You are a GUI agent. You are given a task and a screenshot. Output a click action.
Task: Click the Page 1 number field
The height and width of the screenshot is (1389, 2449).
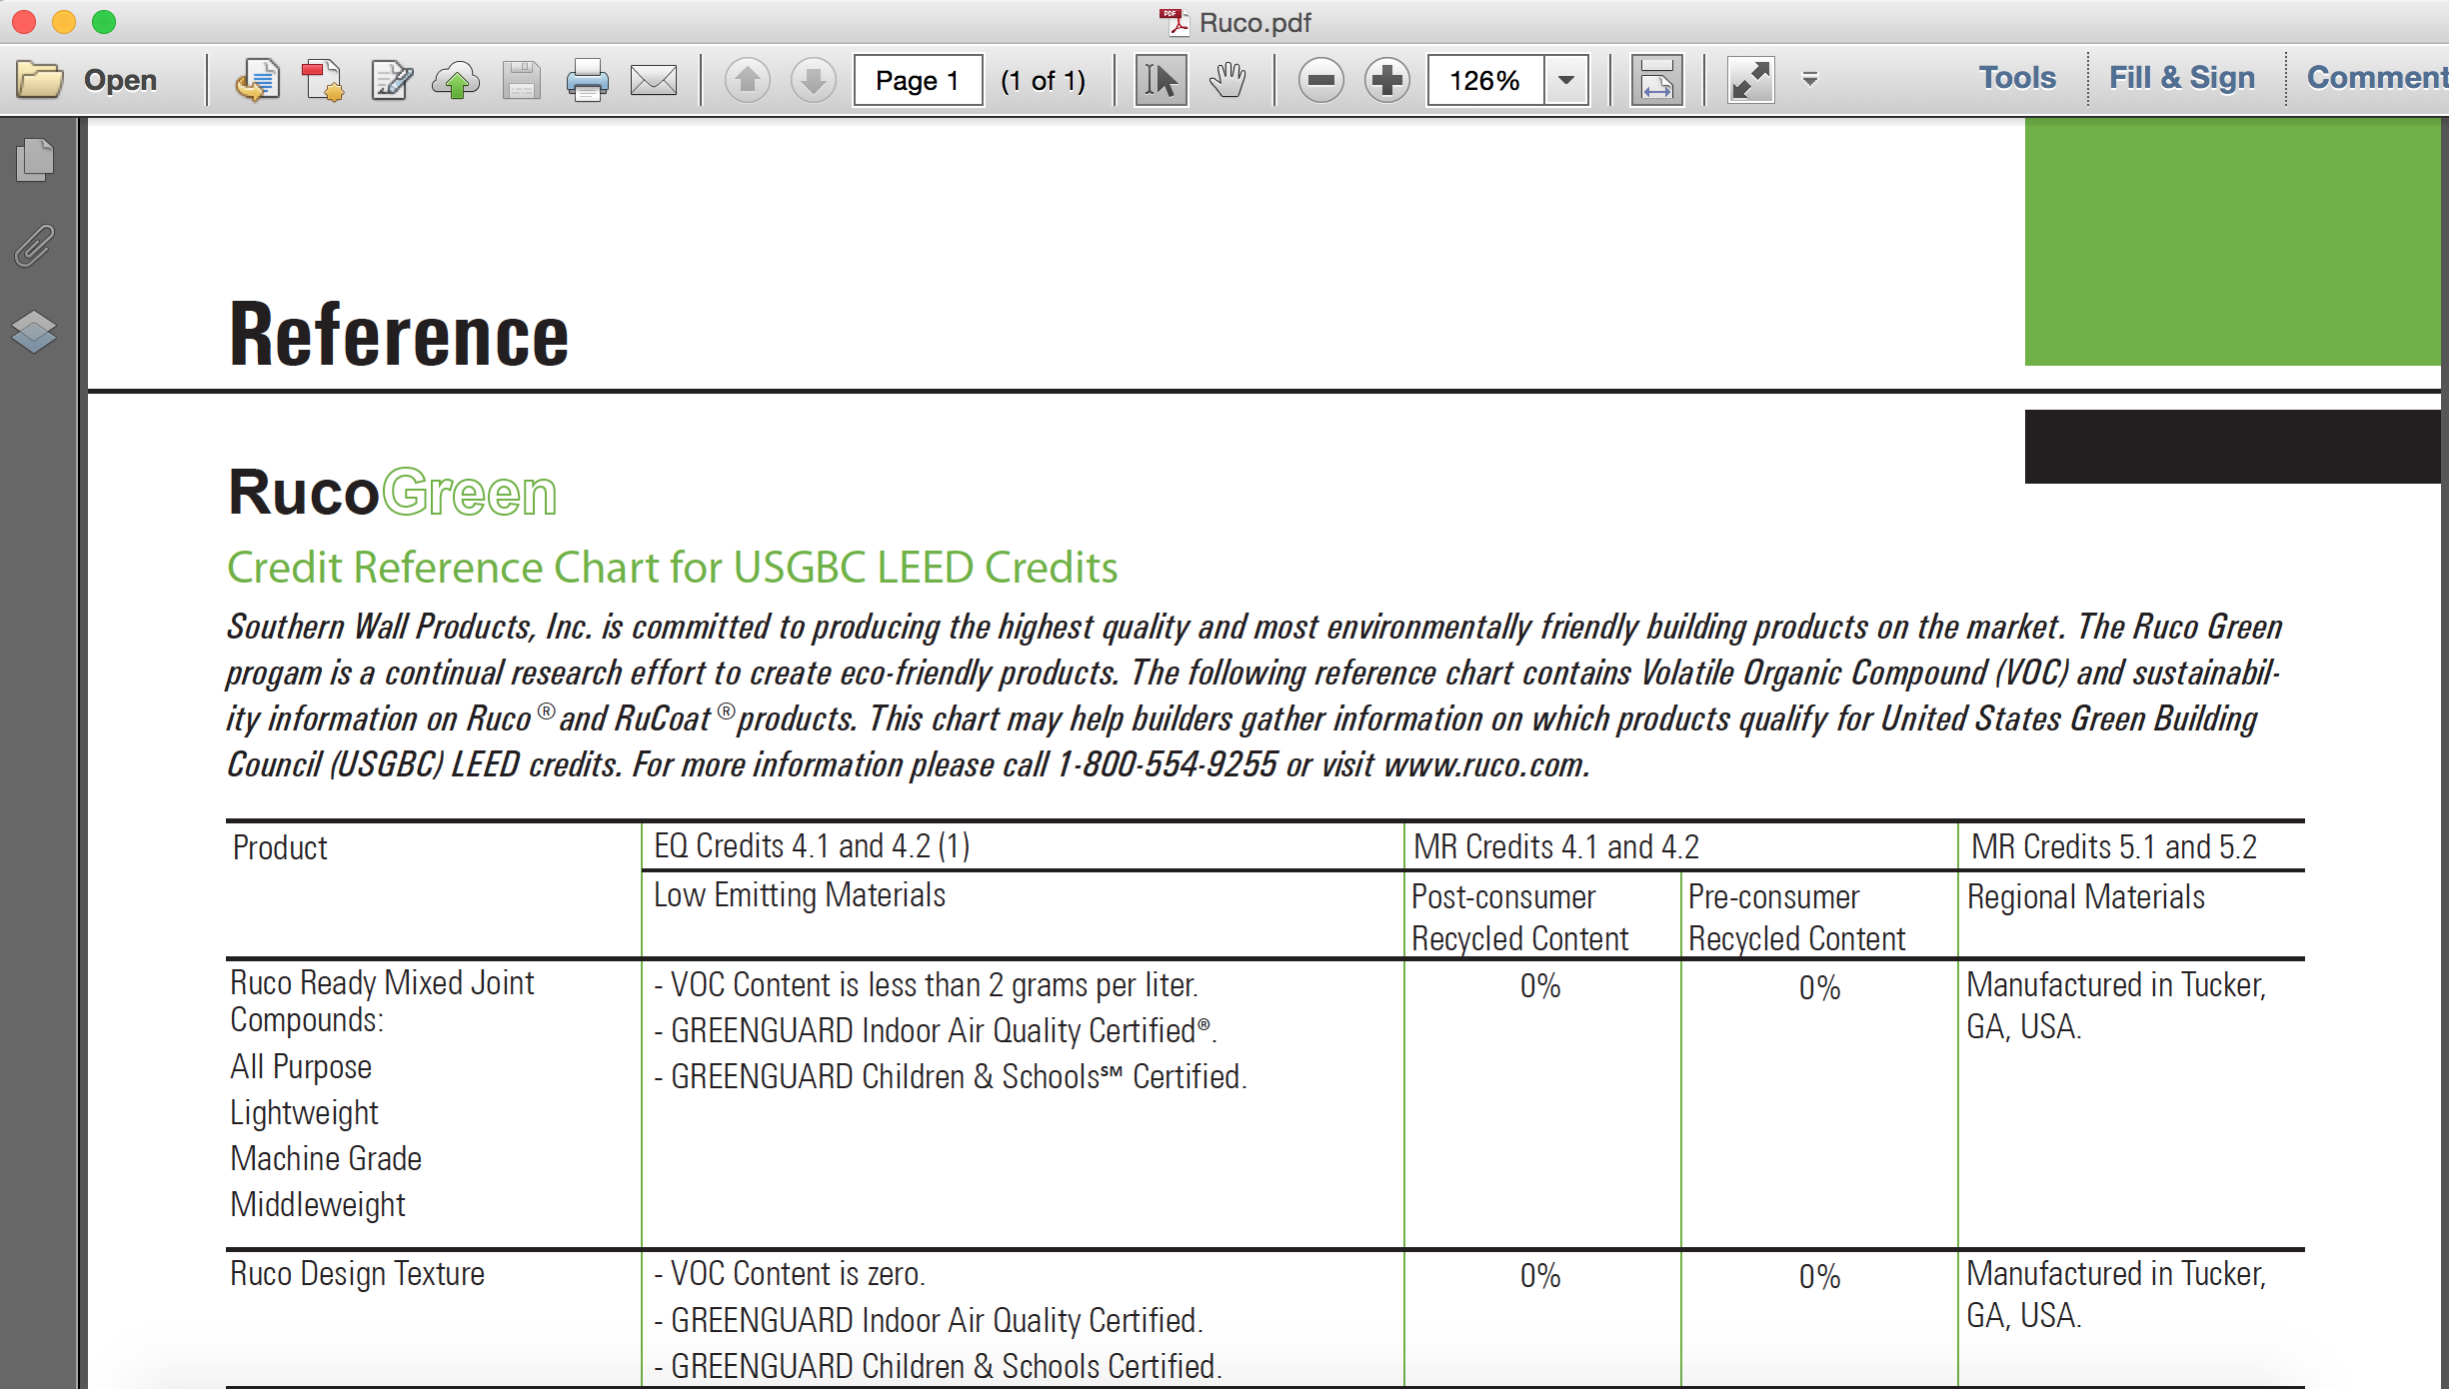(918, 80)
